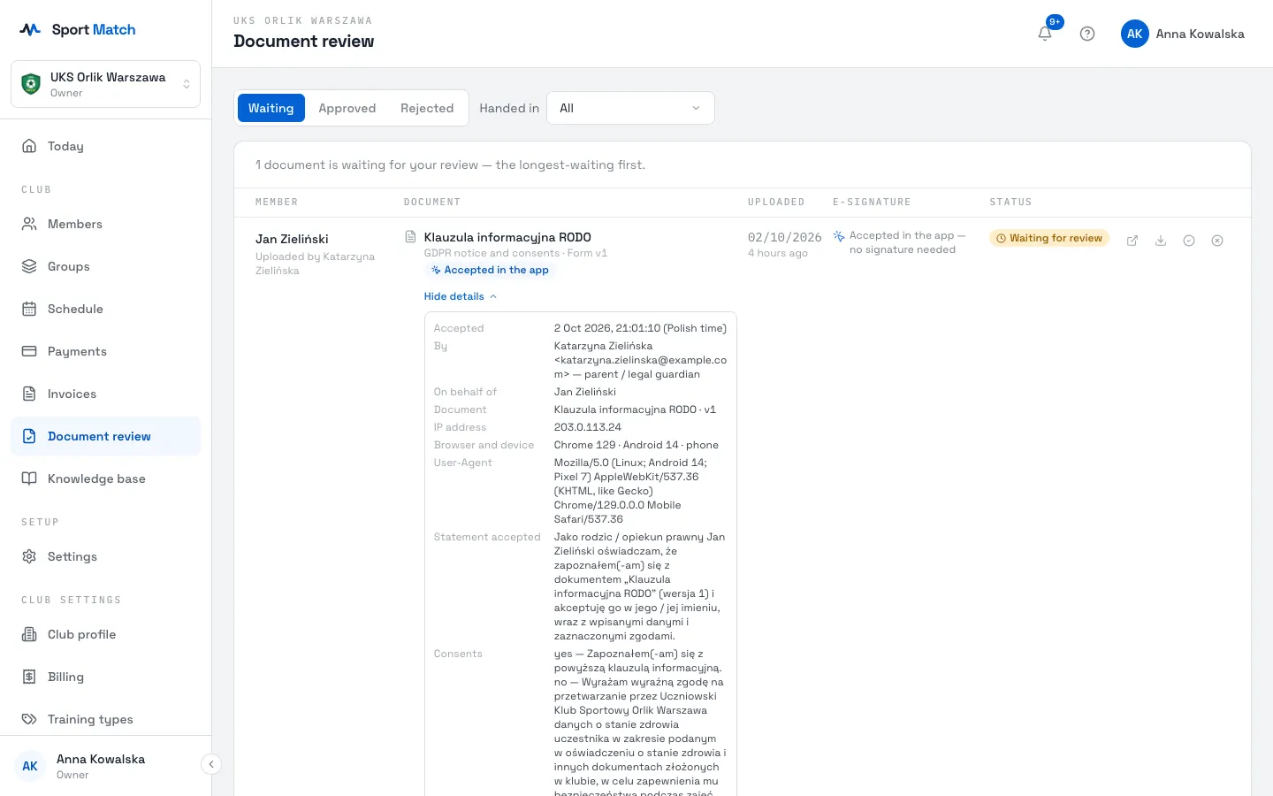
Task: Click the E-signature column header
Action: 872,203
